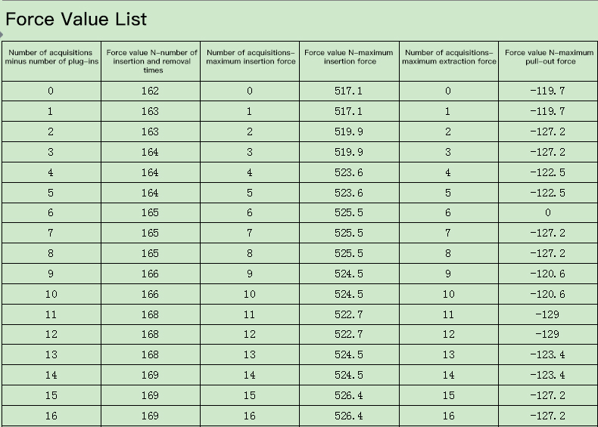Image resolution: width=598 pixels, height=427 pixels.
Task: Click the 0 pull-out force cell in row 6
Action: pos(549,212)
